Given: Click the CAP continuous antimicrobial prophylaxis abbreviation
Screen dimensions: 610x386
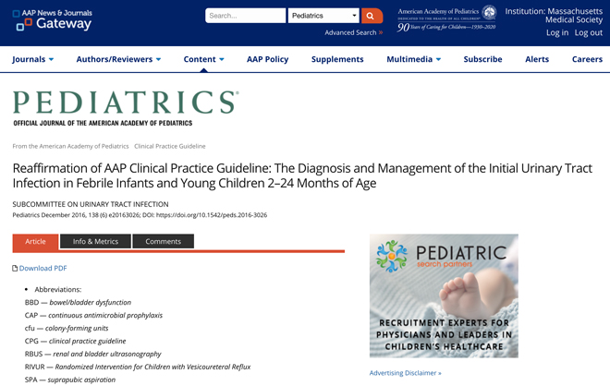Looking at the screenshot, I should pyautogui.click(x=93, y=315).
